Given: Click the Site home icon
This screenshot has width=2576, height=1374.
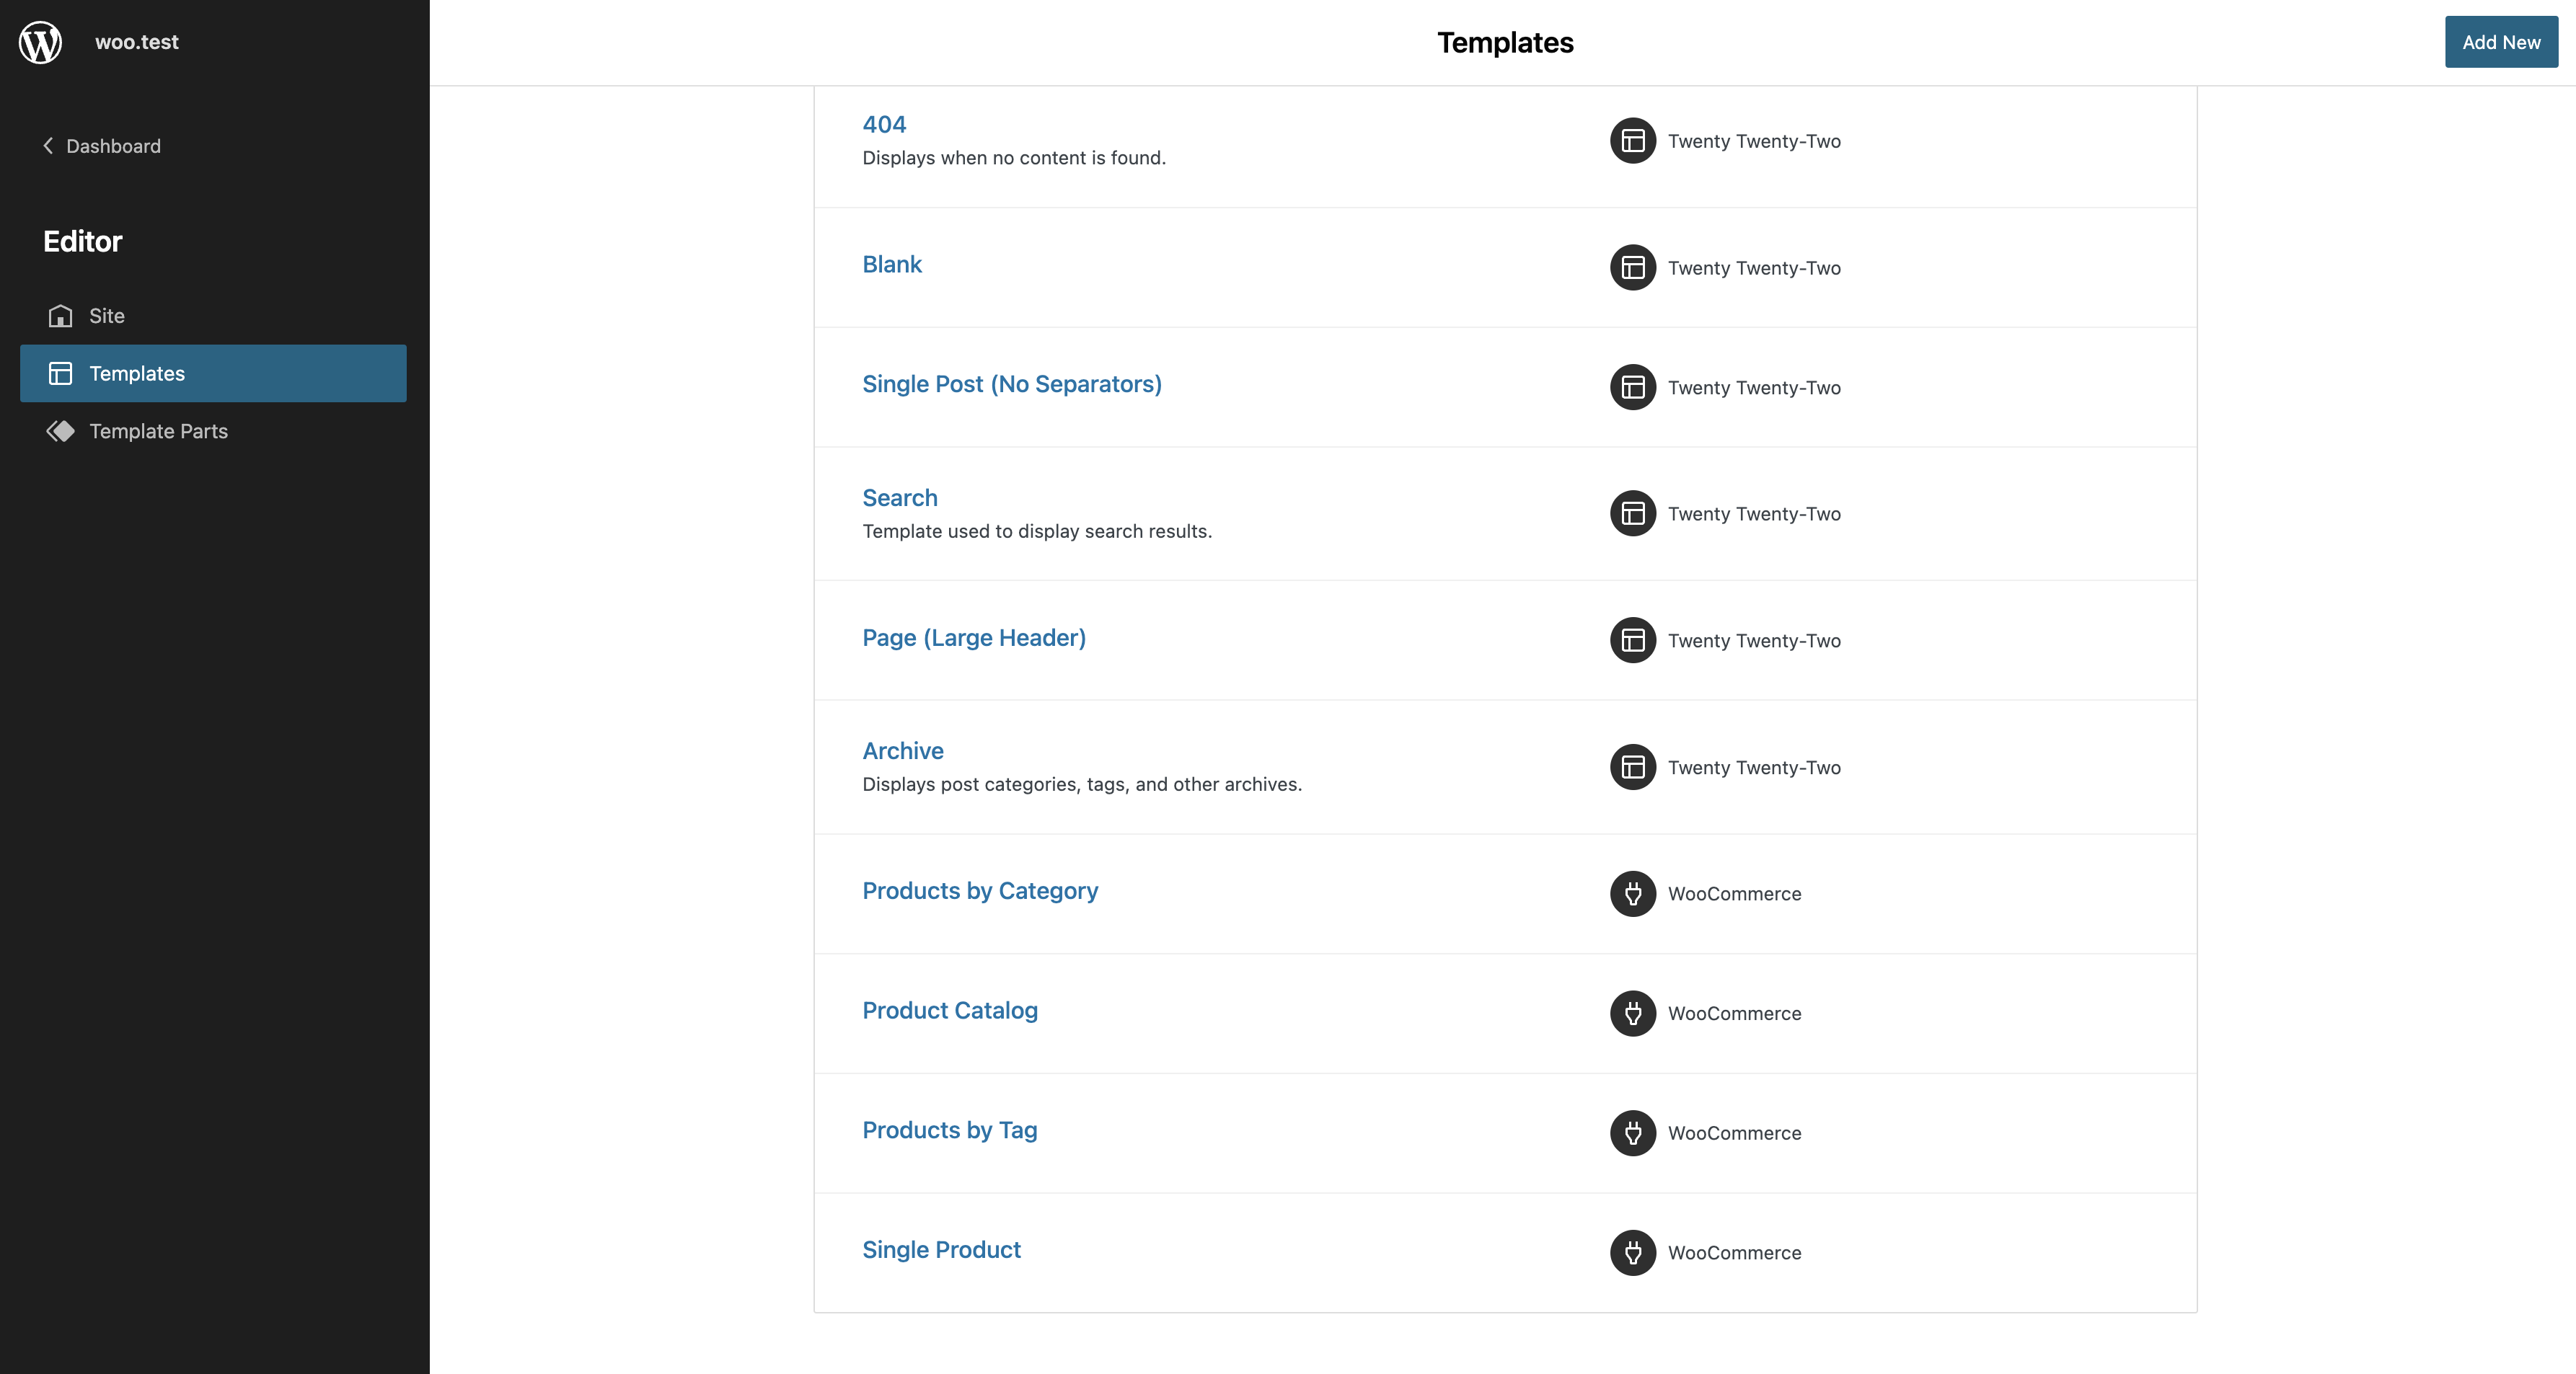Looking at the screenshot, I should [60, 316].
